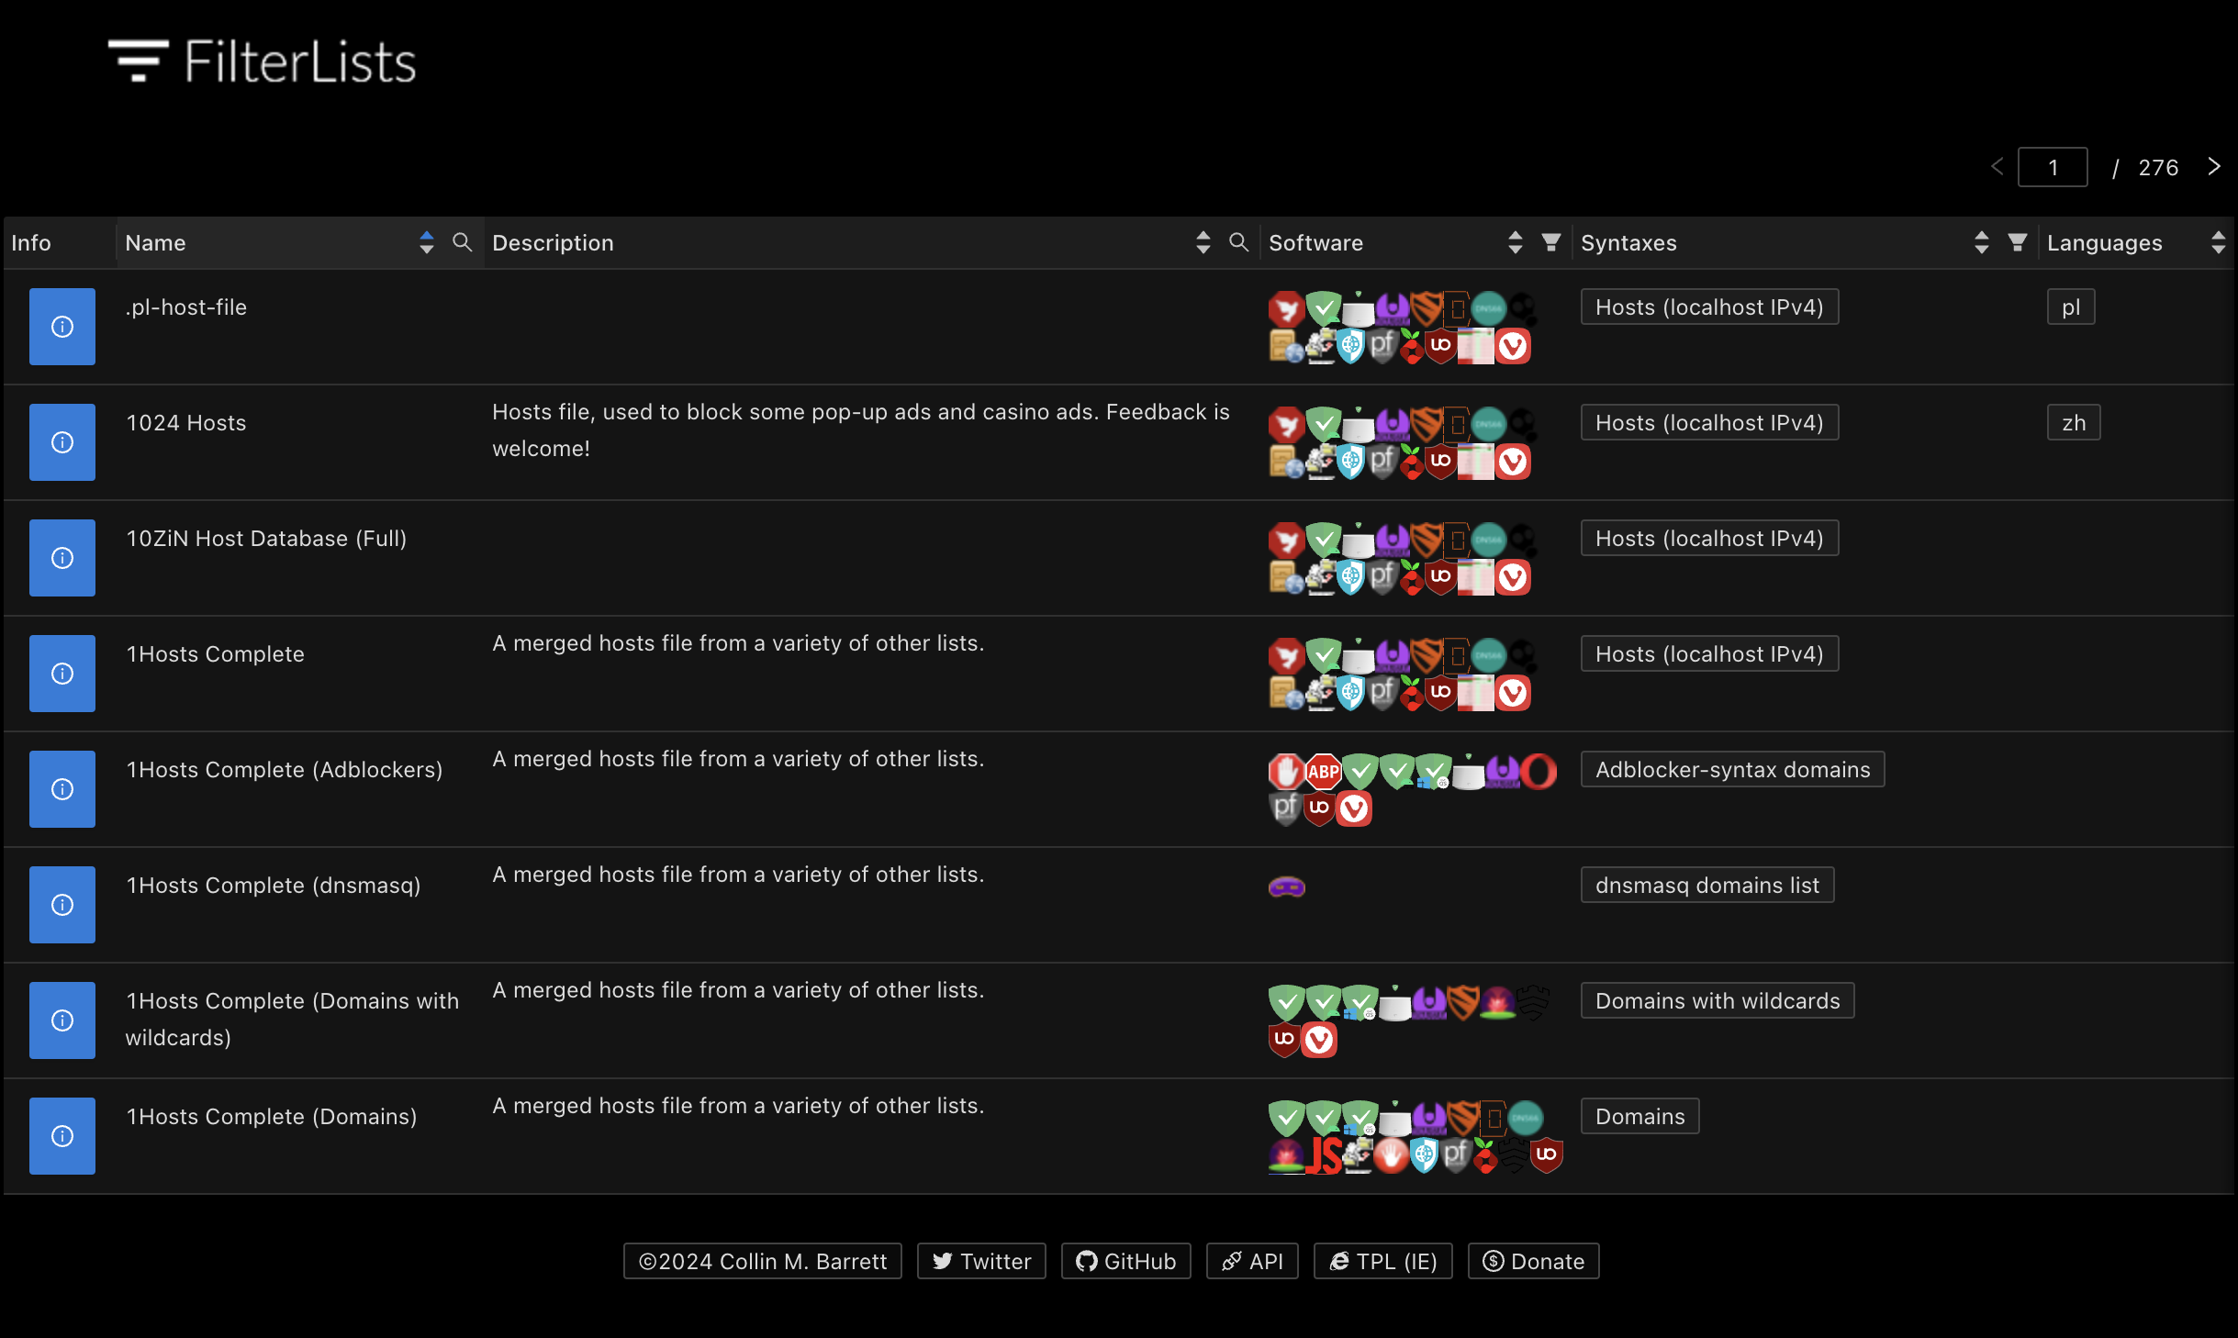Click the Donate button
2238x1338 pixels.
[1534, 1261]
